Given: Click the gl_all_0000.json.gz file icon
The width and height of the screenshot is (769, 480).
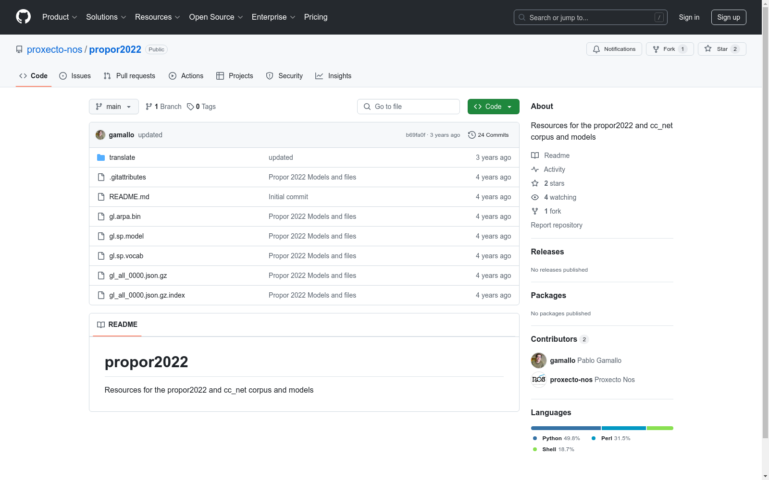Looking at the screenshot, I should click(101, 276).
